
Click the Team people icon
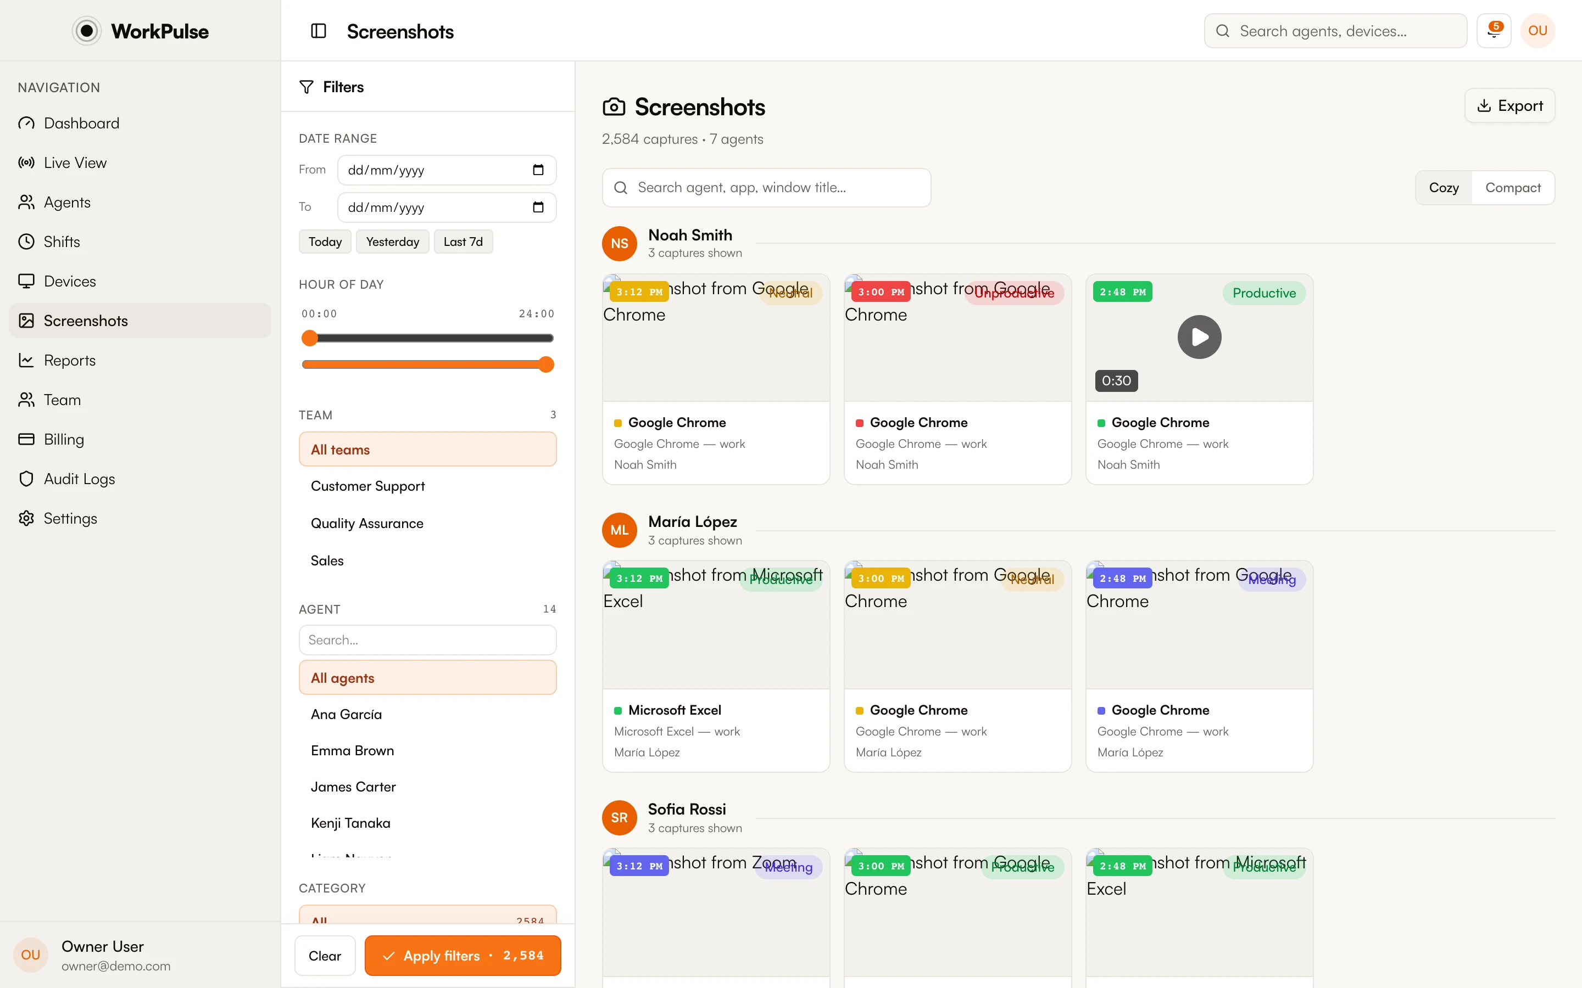coord(26,400)
